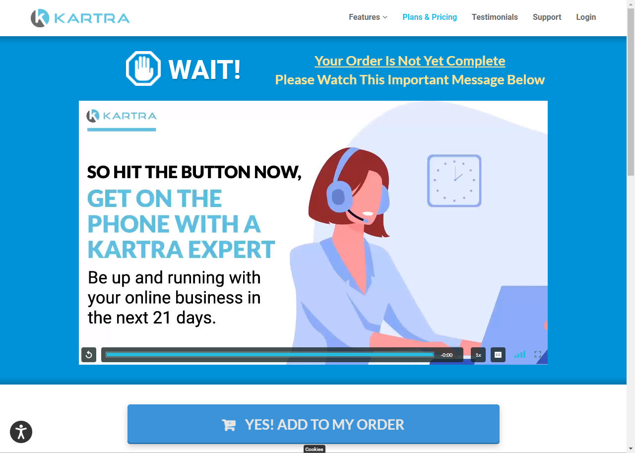
Task: Click the stop-hand WAIT icon
Action: (143, 68)
